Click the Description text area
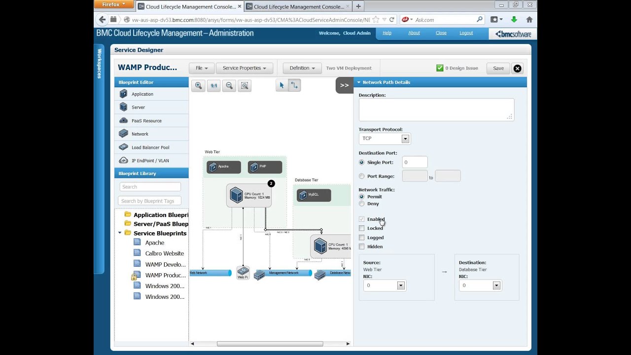The height and width of the screenshot is (355, 631). click(436, 109)
